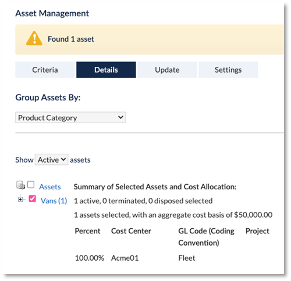
Task: Click the yellow warning triangle icon
Action: pyautogui.click(x=34, y=38)
